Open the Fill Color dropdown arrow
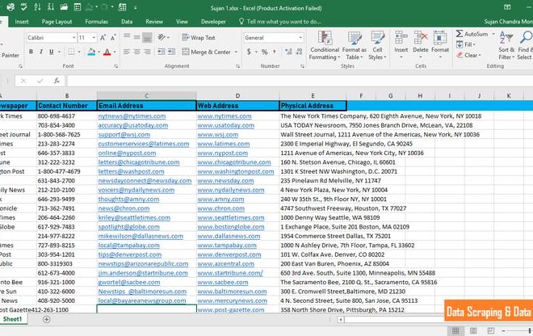The image size is (533, 336). coord(99,52)
